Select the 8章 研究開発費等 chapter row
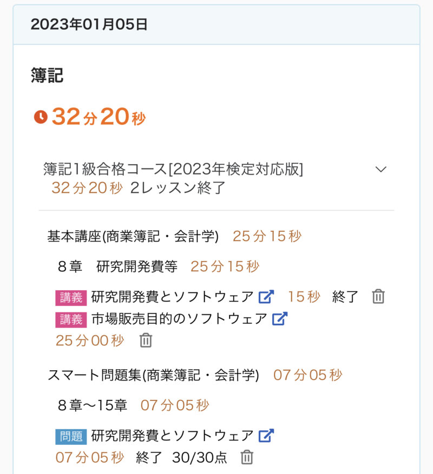 coord(117,266)
